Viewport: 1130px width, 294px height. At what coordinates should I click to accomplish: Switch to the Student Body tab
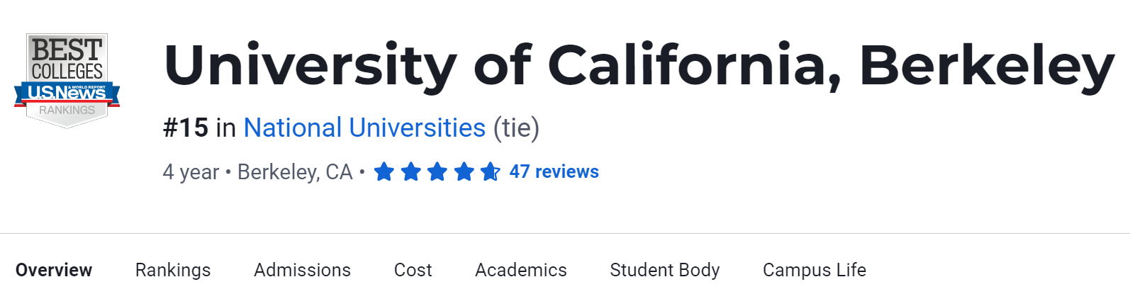click(x=664, y=270)
